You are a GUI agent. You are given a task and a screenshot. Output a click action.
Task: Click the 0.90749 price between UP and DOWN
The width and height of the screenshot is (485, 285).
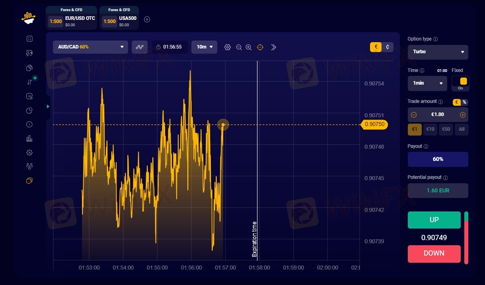434,238
